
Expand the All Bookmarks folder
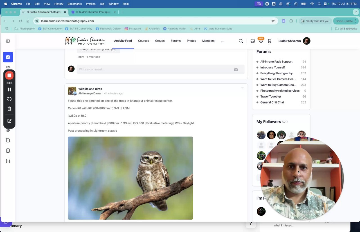[x=346, y=29]
